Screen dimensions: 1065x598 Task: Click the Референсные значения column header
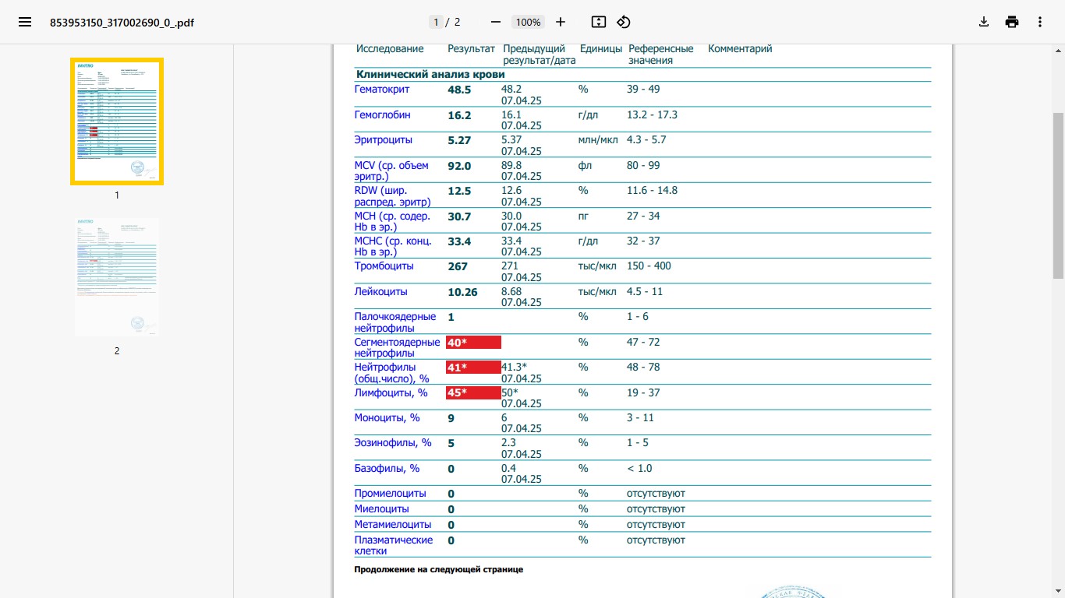(x=661, y=55)
